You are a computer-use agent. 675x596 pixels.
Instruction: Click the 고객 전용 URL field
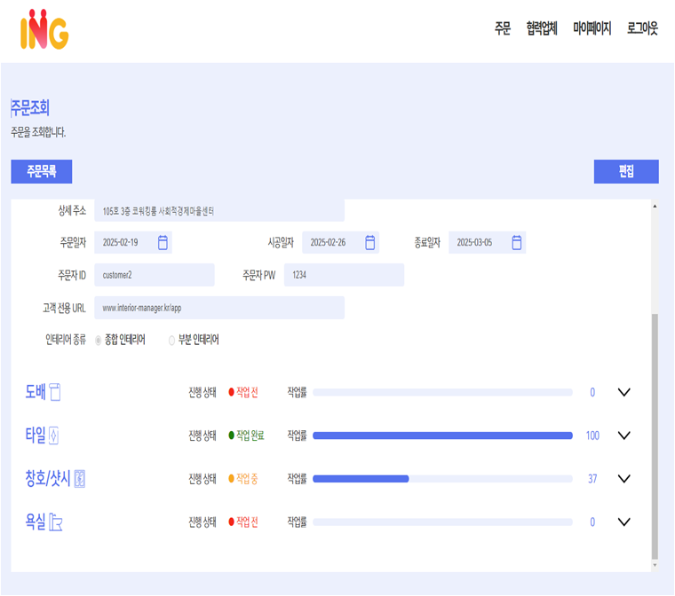[x=218, y=308]
